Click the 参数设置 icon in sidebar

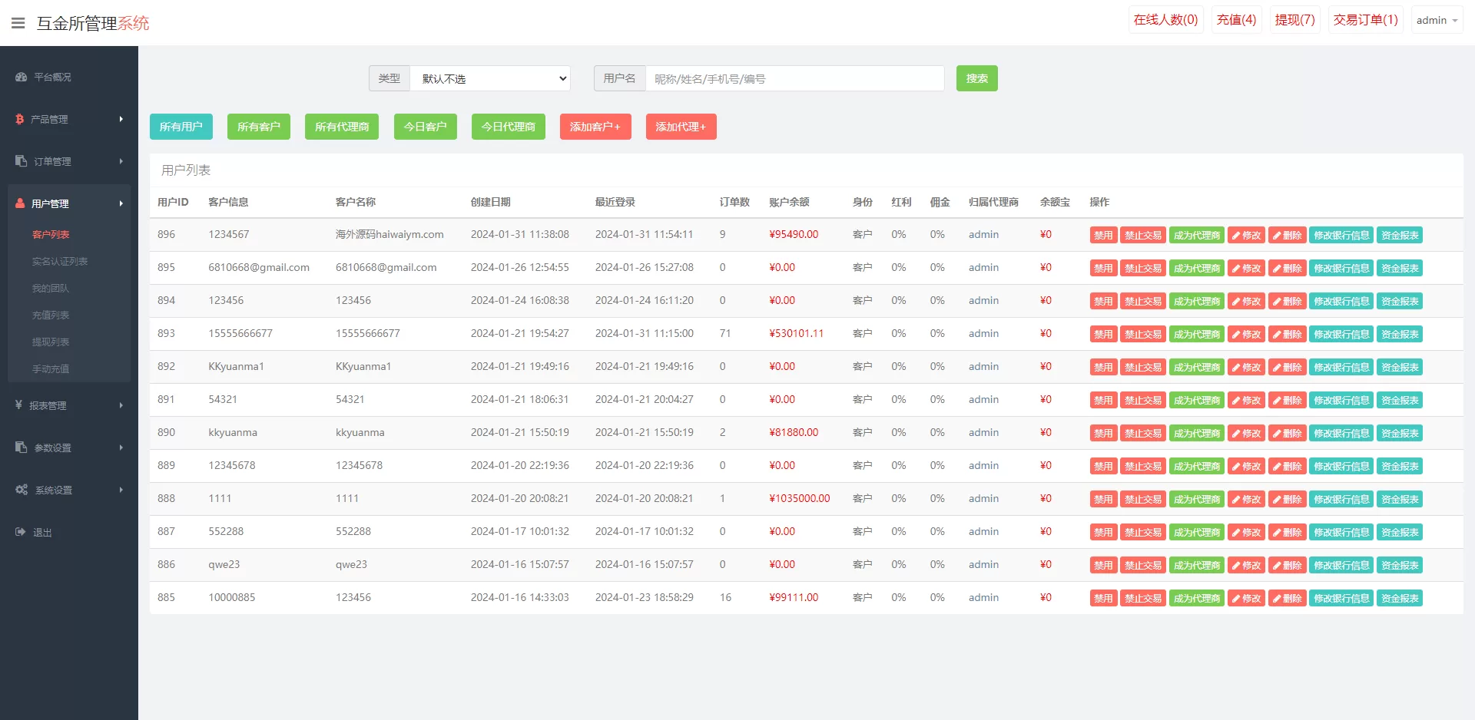pyautogui.click(x=21, y=448)
